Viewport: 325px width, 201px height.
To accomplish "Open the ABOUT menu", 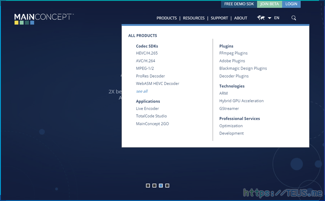I will coord(241,18).
